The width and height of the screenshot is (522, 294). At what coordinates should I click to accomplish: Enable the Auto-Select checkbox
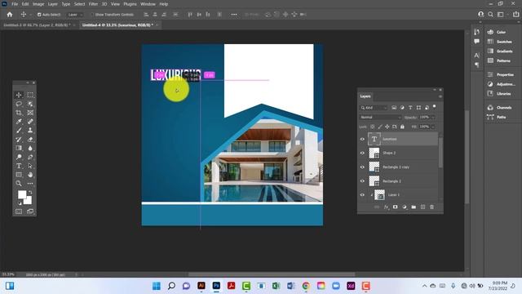(x=39, y=15)
